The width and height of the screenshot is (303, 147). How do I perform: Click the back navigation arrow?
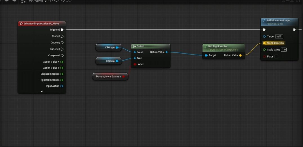click(6, 1)
